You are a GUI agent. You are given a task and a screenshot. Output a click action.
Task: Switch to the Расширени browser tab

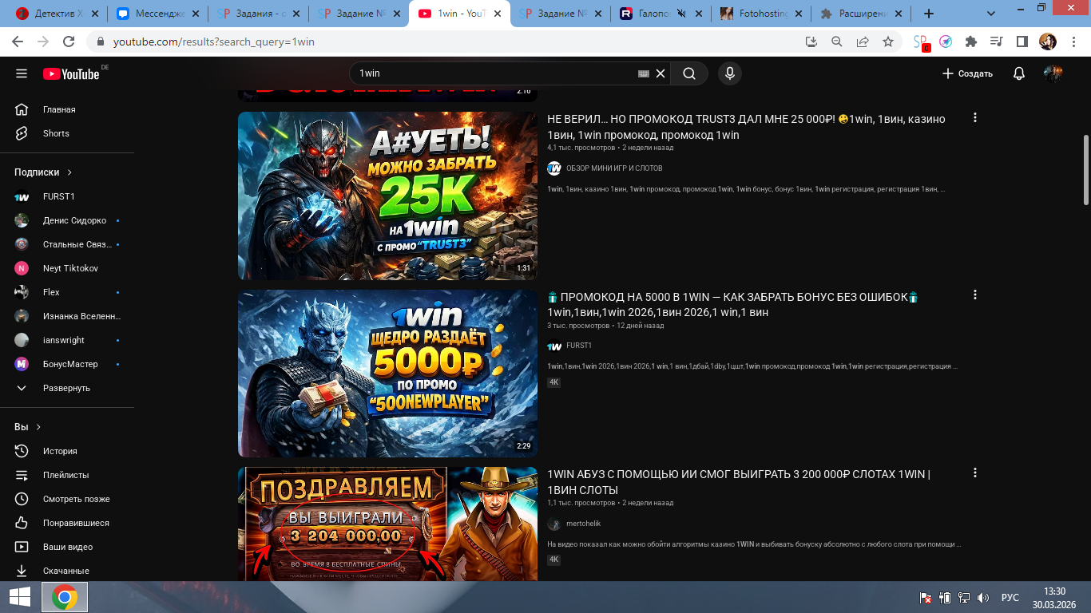(861, 14)
